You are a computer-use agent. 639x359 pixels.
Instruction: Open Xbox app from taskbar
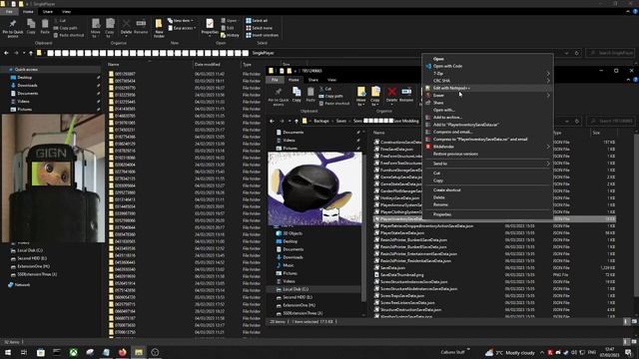(73, 352)
